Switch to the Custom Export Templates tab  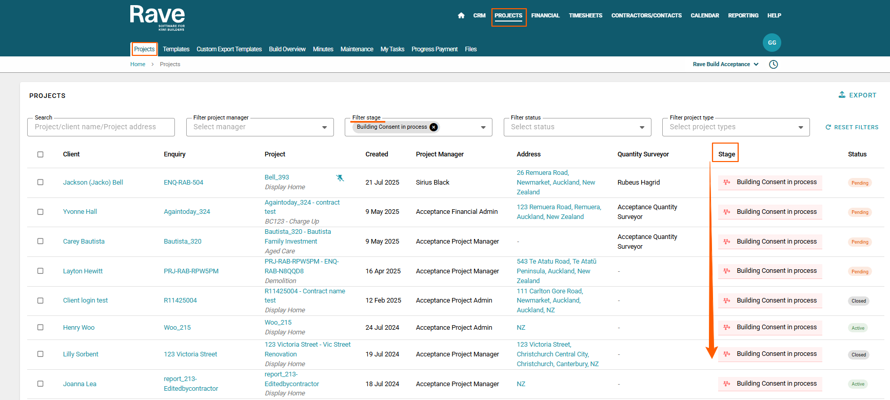[x=229, y=49]
